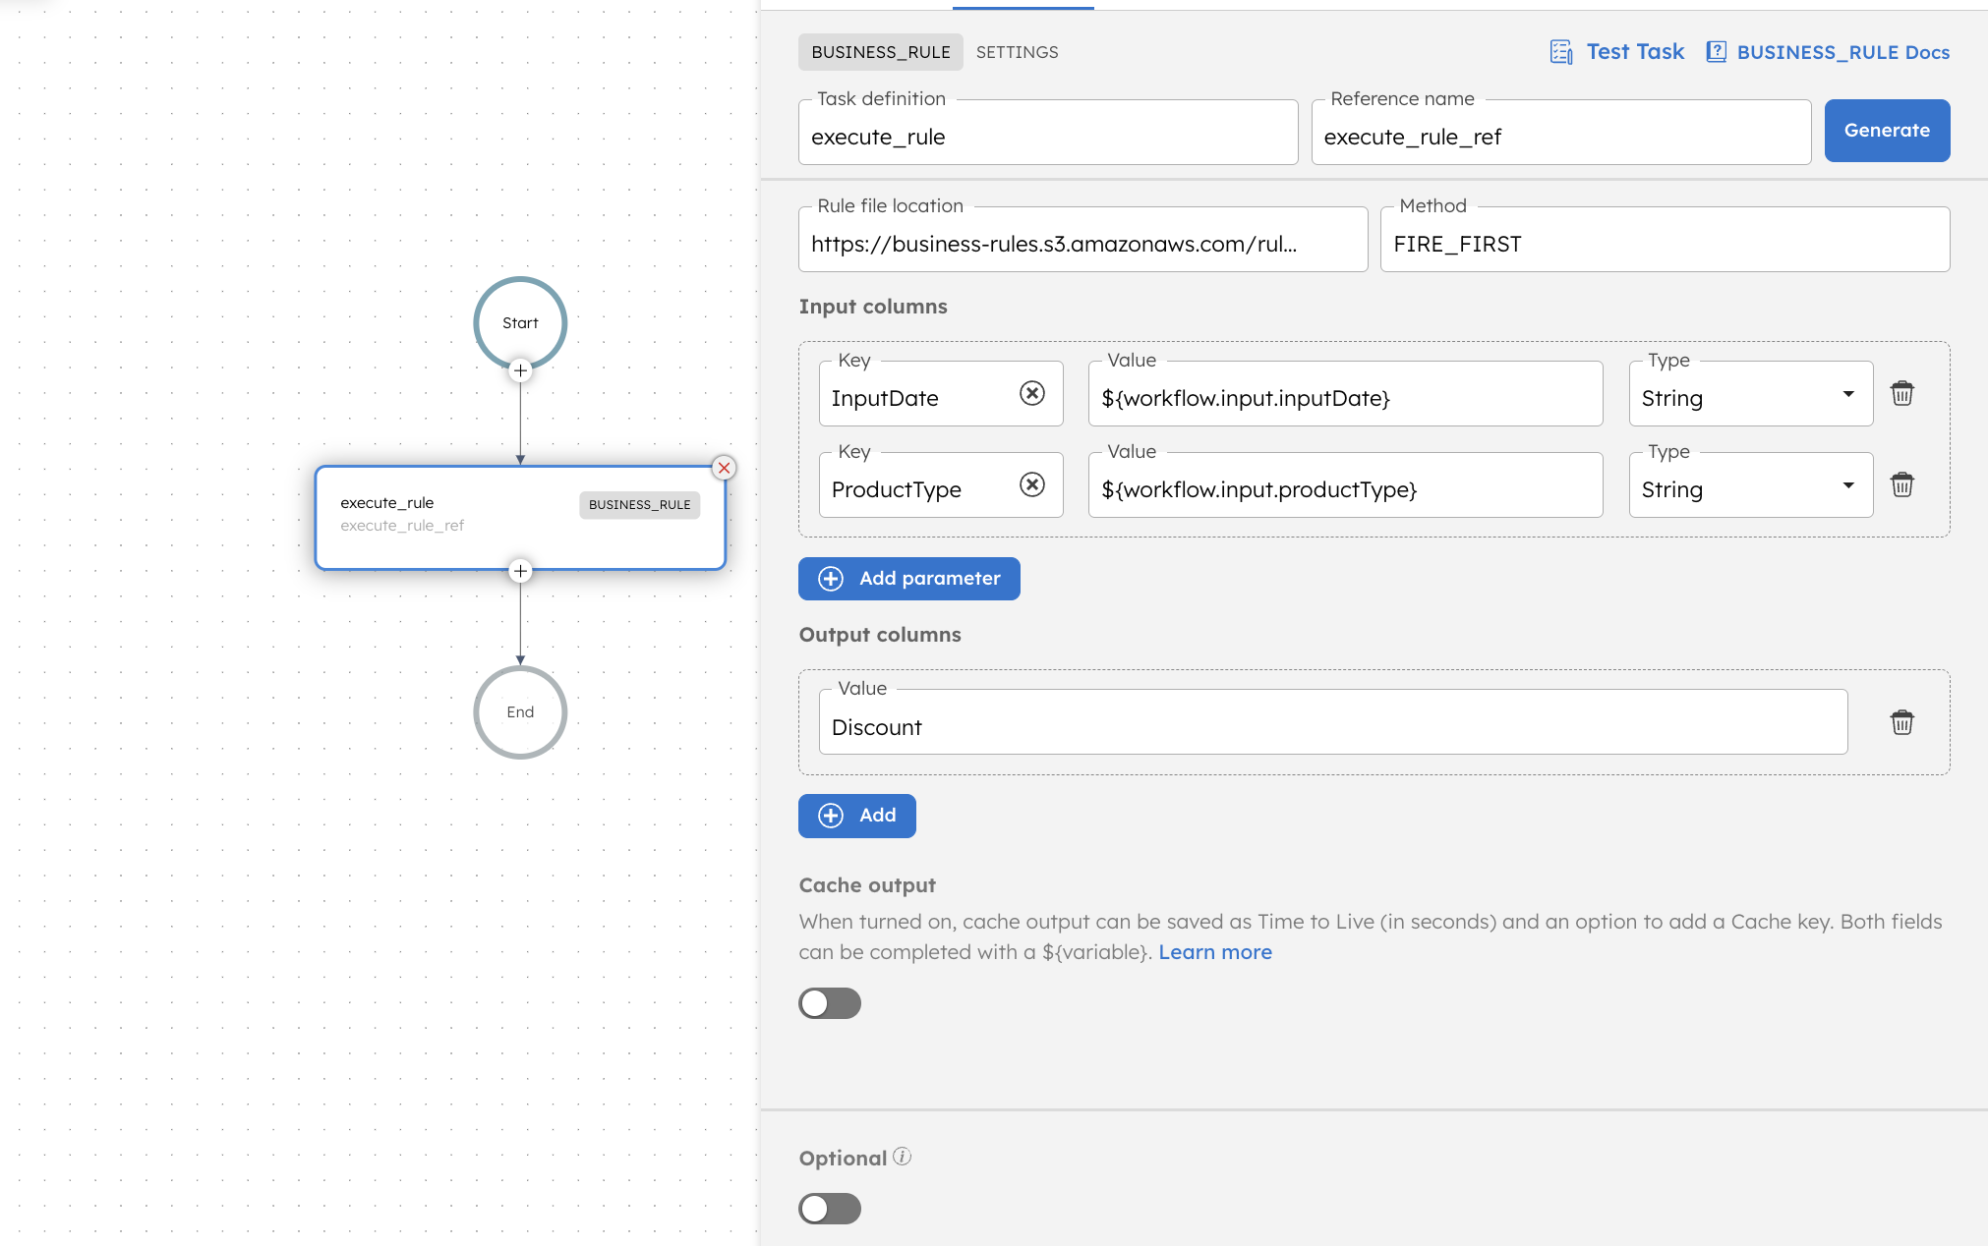Click the execute_rule_ref text on node
Viewport: 1988px width, 1246px height.
coord(402,526)
